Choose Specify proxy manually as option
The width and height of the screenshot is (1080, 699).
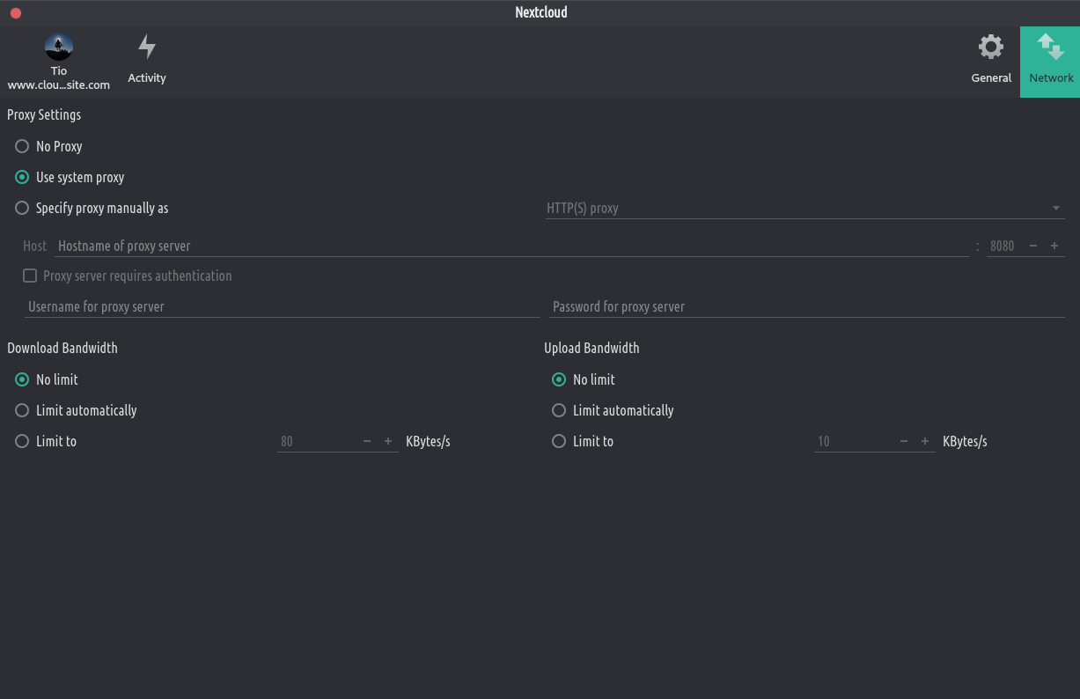coord(22,209)
